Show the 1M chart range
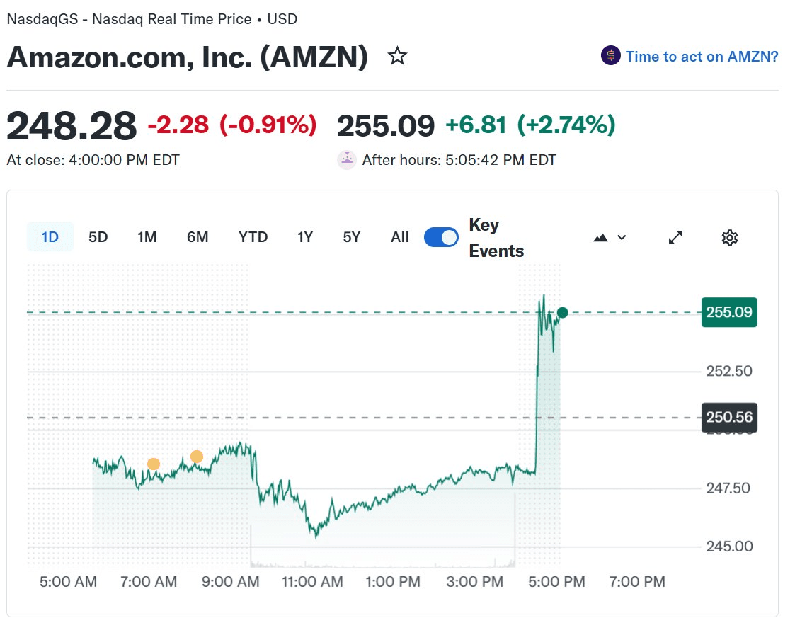The height and width of the screenshot is (618, 795). 147,237
